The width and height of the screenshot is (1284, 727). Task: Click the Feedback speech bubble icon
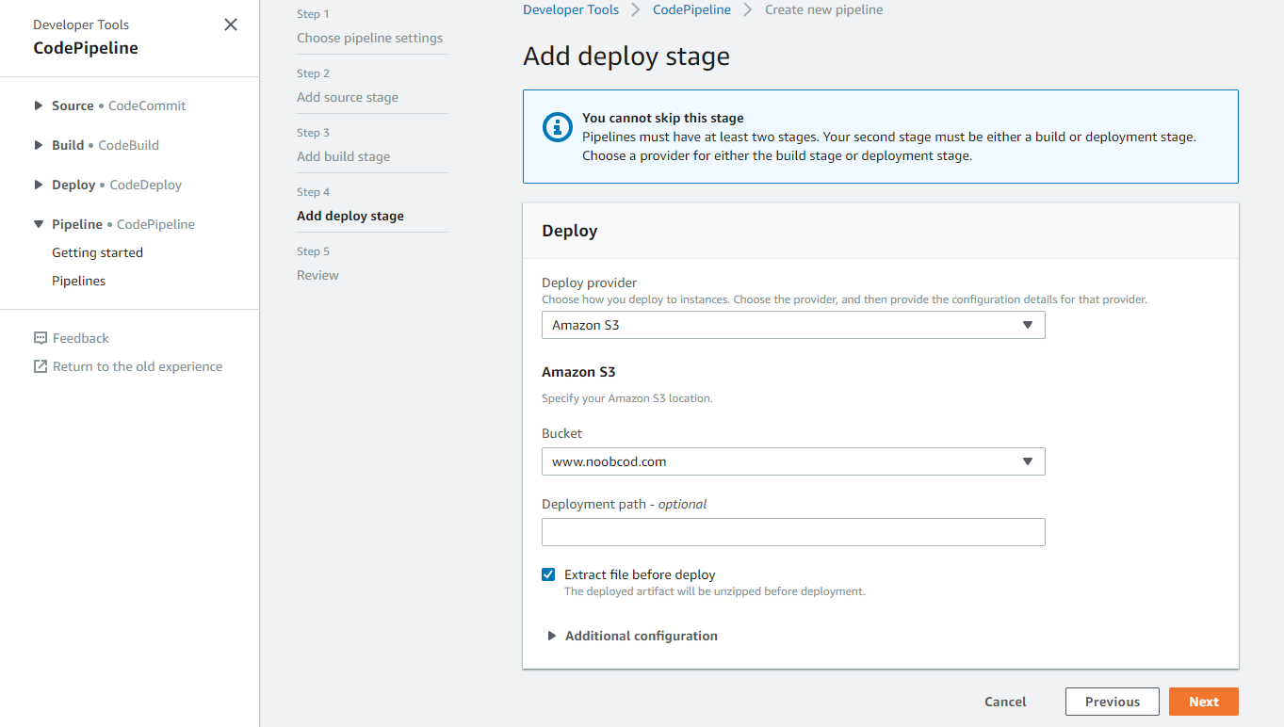pyautogui.click(x=40, y=338)
